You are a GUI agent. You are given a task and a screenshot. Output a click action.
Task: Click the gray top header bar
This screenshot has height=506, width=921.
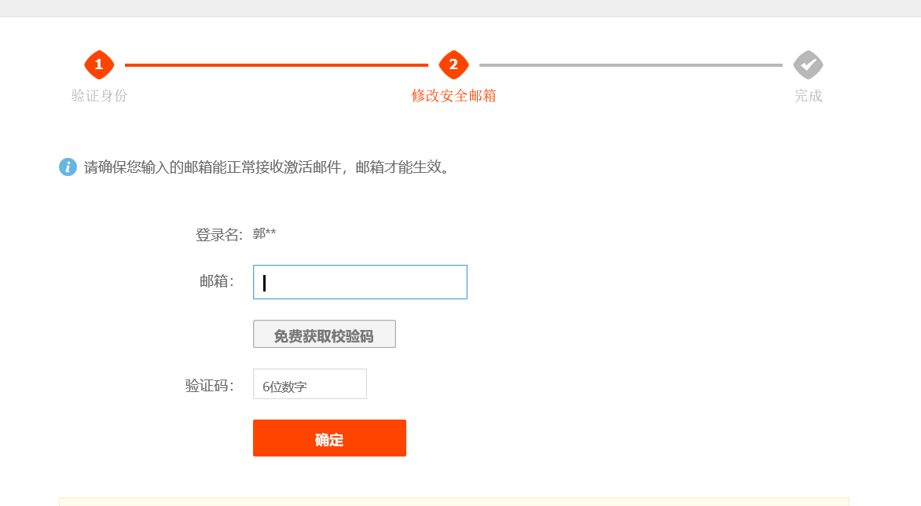(460, 8)
